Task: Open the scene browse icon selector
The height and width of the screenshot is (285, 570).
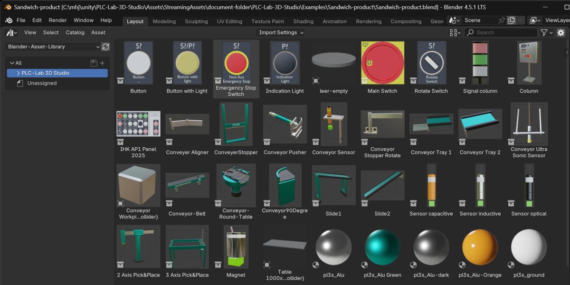Action: (x=455, y=20)
